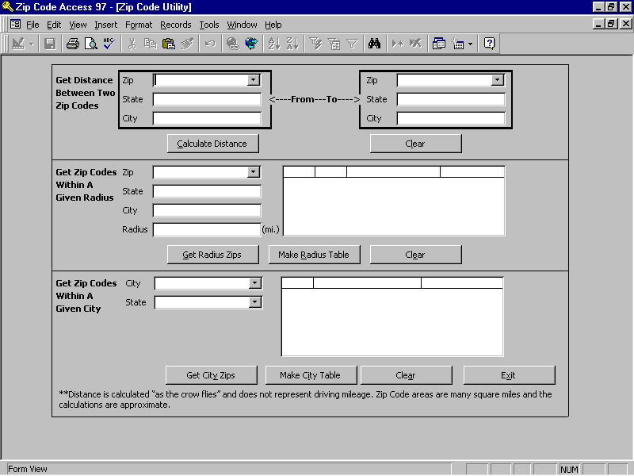Focus the To State text field
Screen dimensions: 634x476
coord(451,99)
